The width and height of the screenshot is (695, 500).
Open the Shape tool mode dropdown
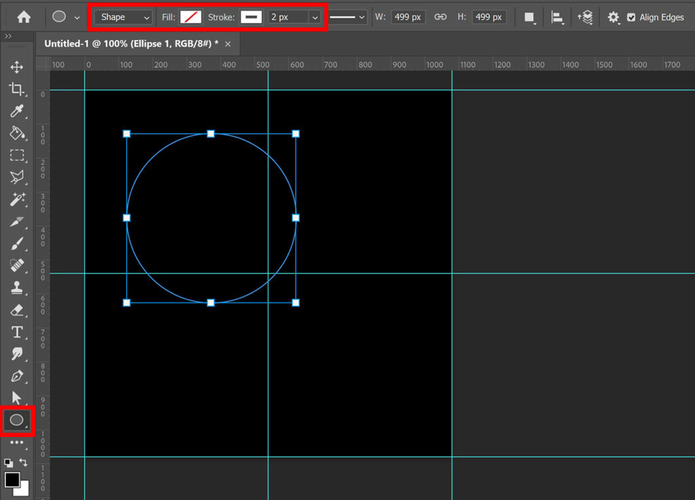point(124,17)
